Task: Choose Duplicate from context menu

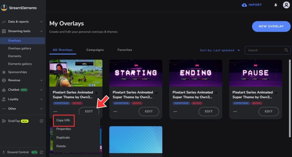Action: 63,137
